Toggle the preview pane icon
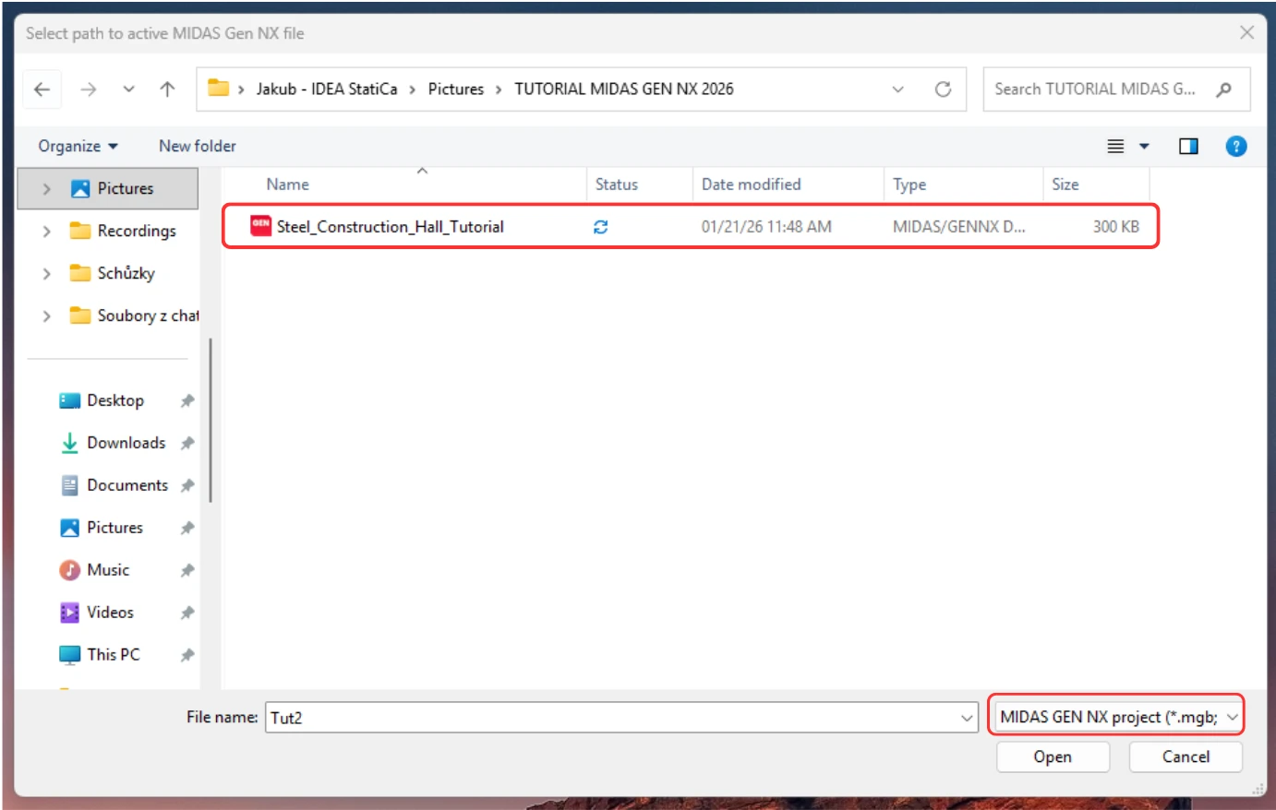1276x810 pixels. (x=1188, y=146)
